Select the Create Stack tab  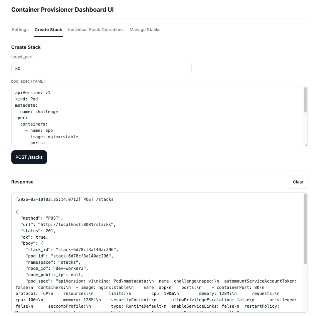pyautogui.click(x=48, y=30)
